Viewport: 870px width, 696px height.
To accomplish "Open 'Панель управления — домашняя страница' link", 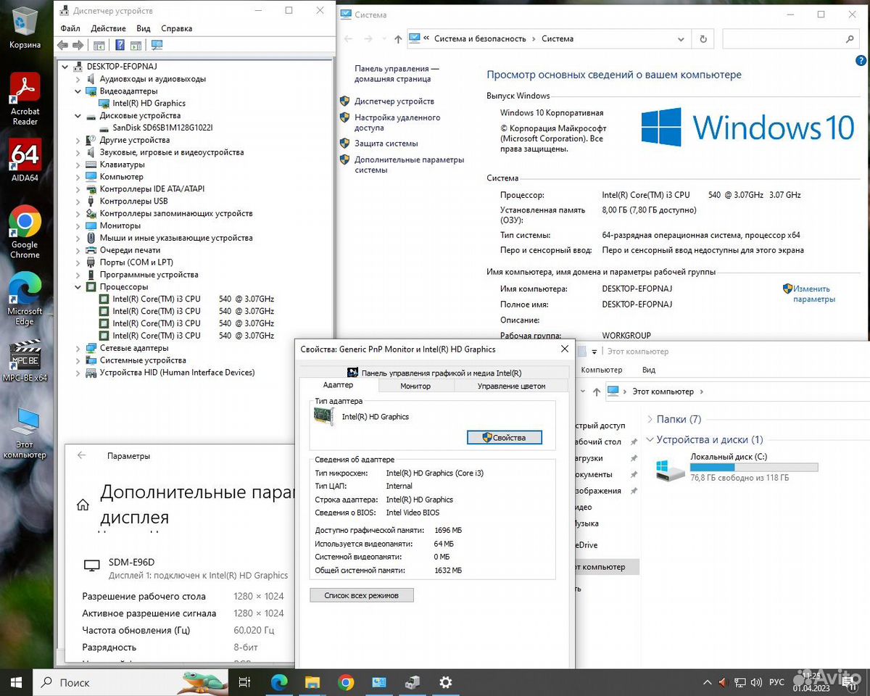I will 397,73.
